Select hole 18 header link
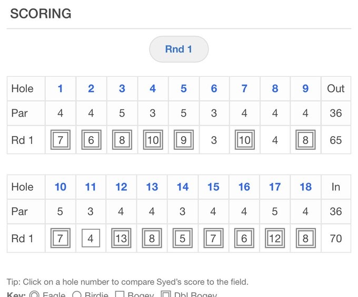Screen dimensions: 358x297 [305, 187]
